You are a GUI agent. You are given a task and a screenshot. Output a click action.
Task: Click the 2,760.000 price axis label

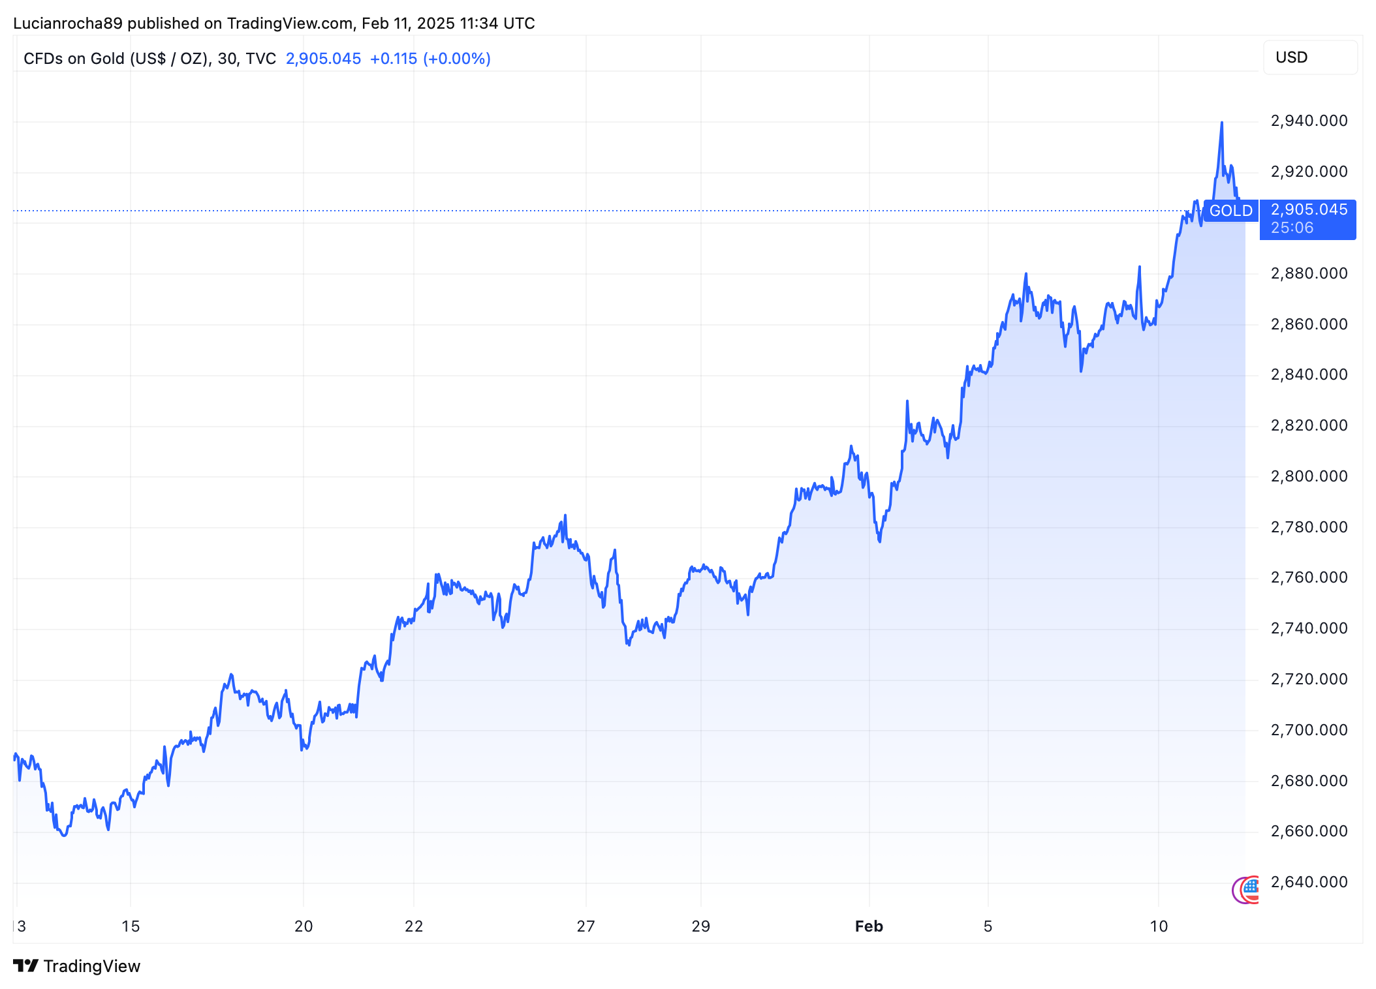coord(1309,577)
